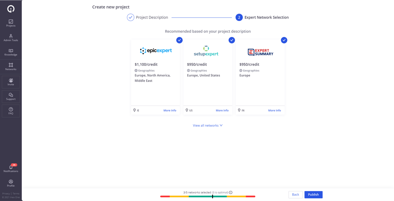
Task: Select Networks in the sidebar
Action: pos(10,66)
